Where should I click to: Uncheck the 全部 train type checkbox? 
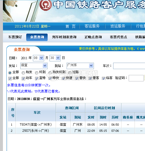(10, 79)
